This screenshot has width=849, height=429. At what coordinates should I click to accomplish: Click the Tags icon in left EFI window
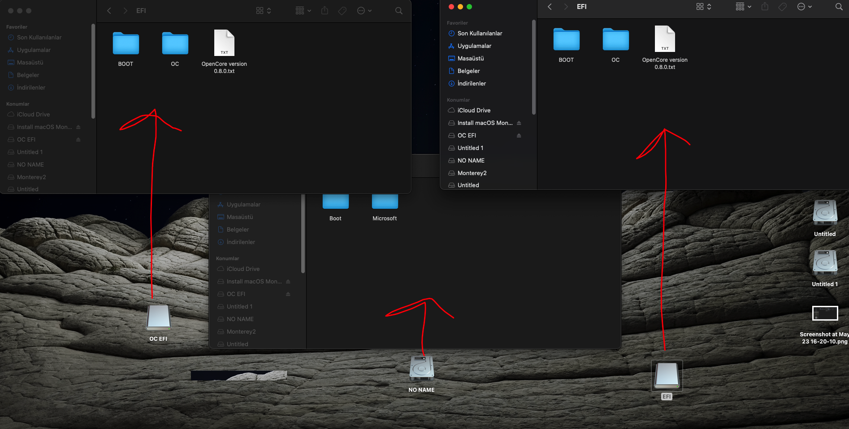[342, 11]
